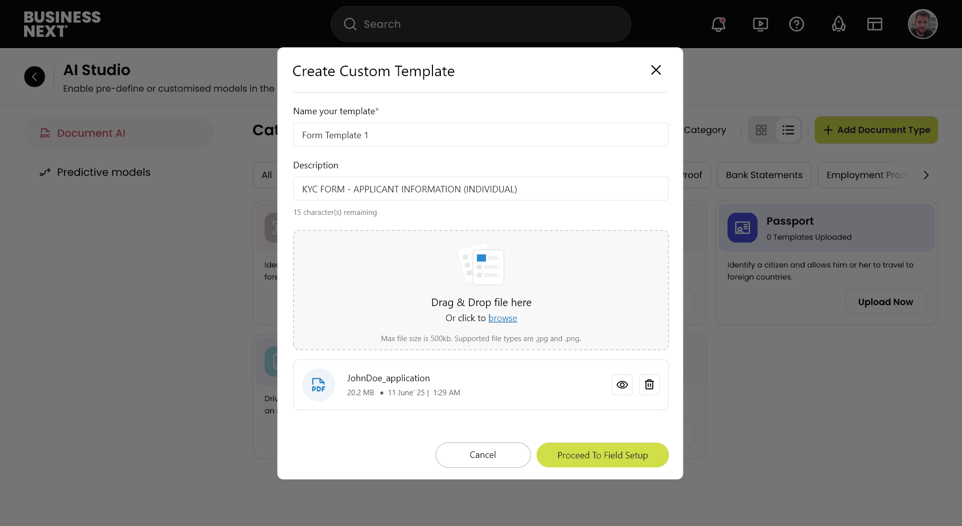Expand more categories with right chevron
Image resolution: width=962 pixels, height=526 pixels.
(x=926, y=175)
